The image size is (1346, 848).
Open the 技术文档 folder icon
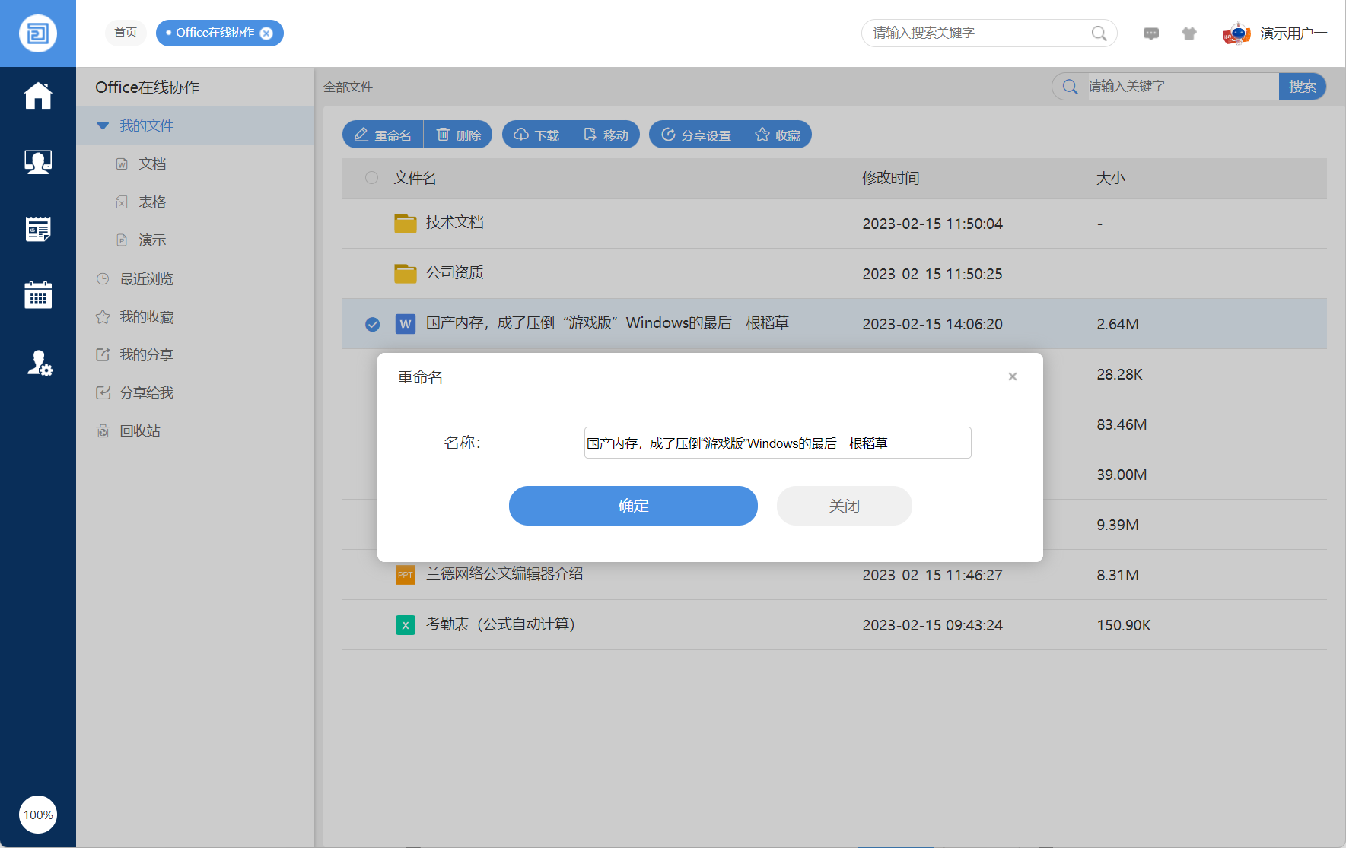click(x=405, y=224)
